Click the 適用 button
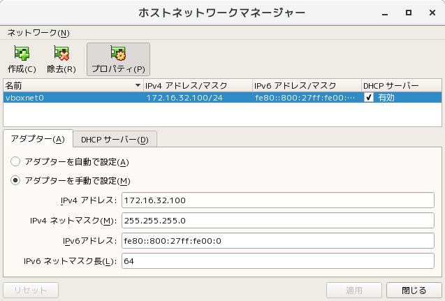The width and height of the screenshot is (445, 301). coord(354,291)
